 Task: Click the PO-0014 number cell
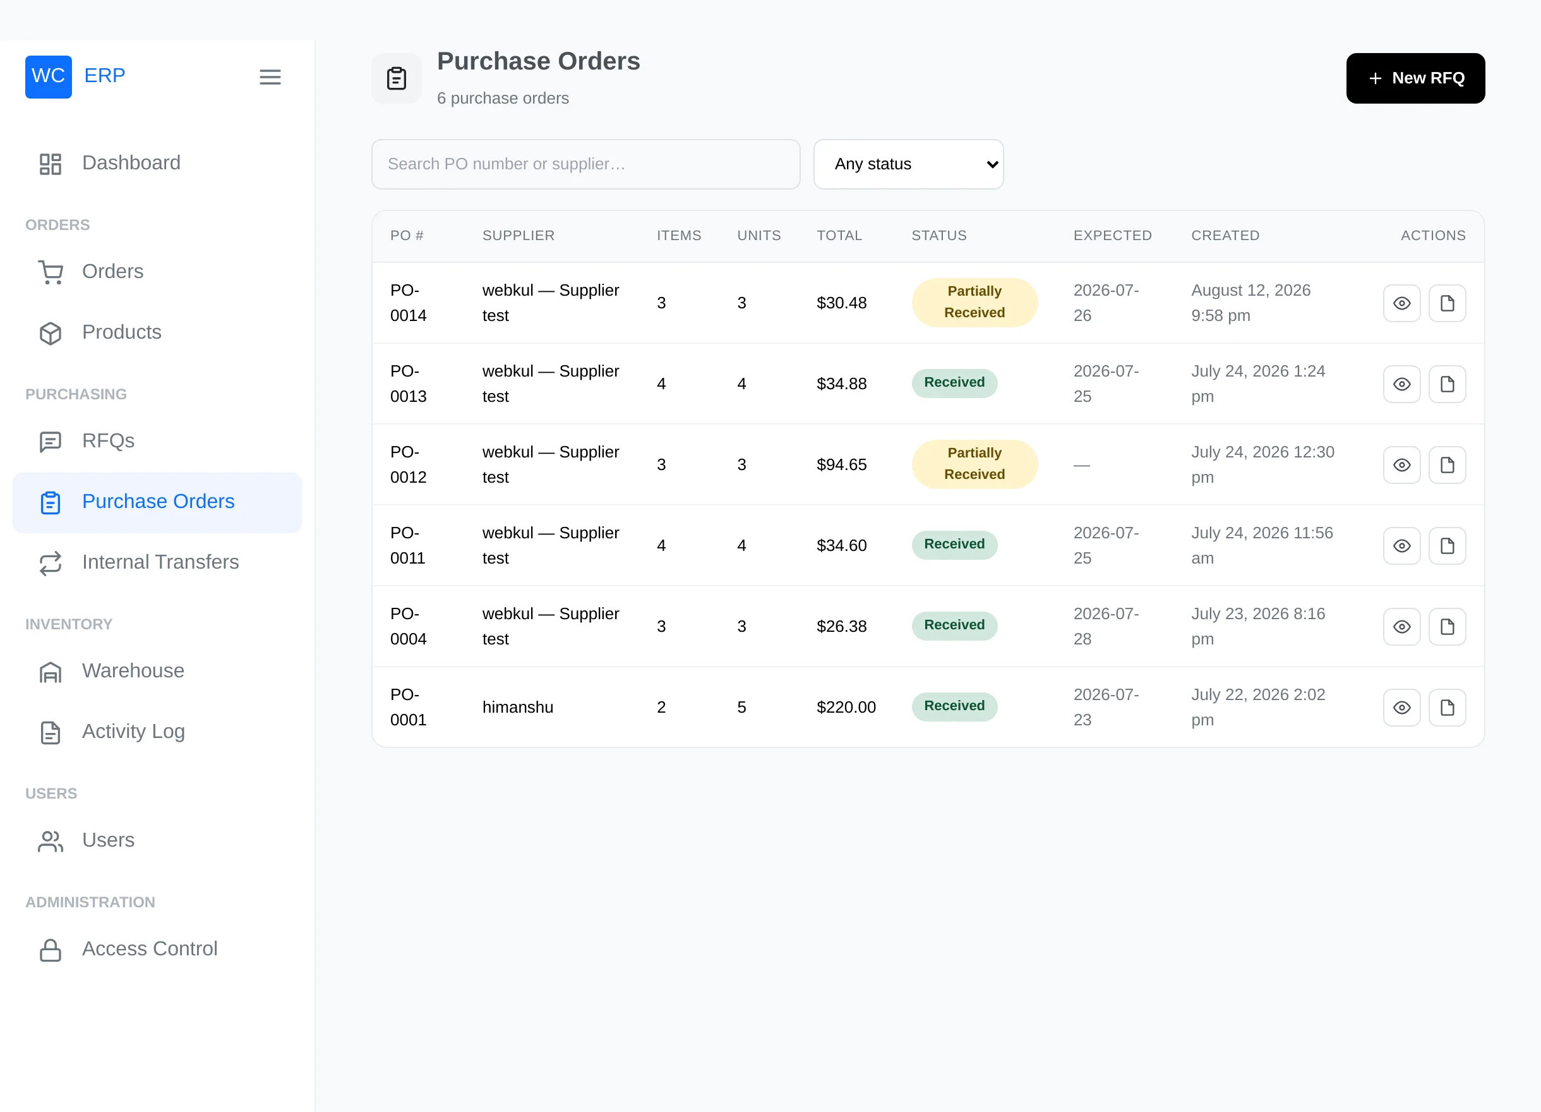(409, 303)
